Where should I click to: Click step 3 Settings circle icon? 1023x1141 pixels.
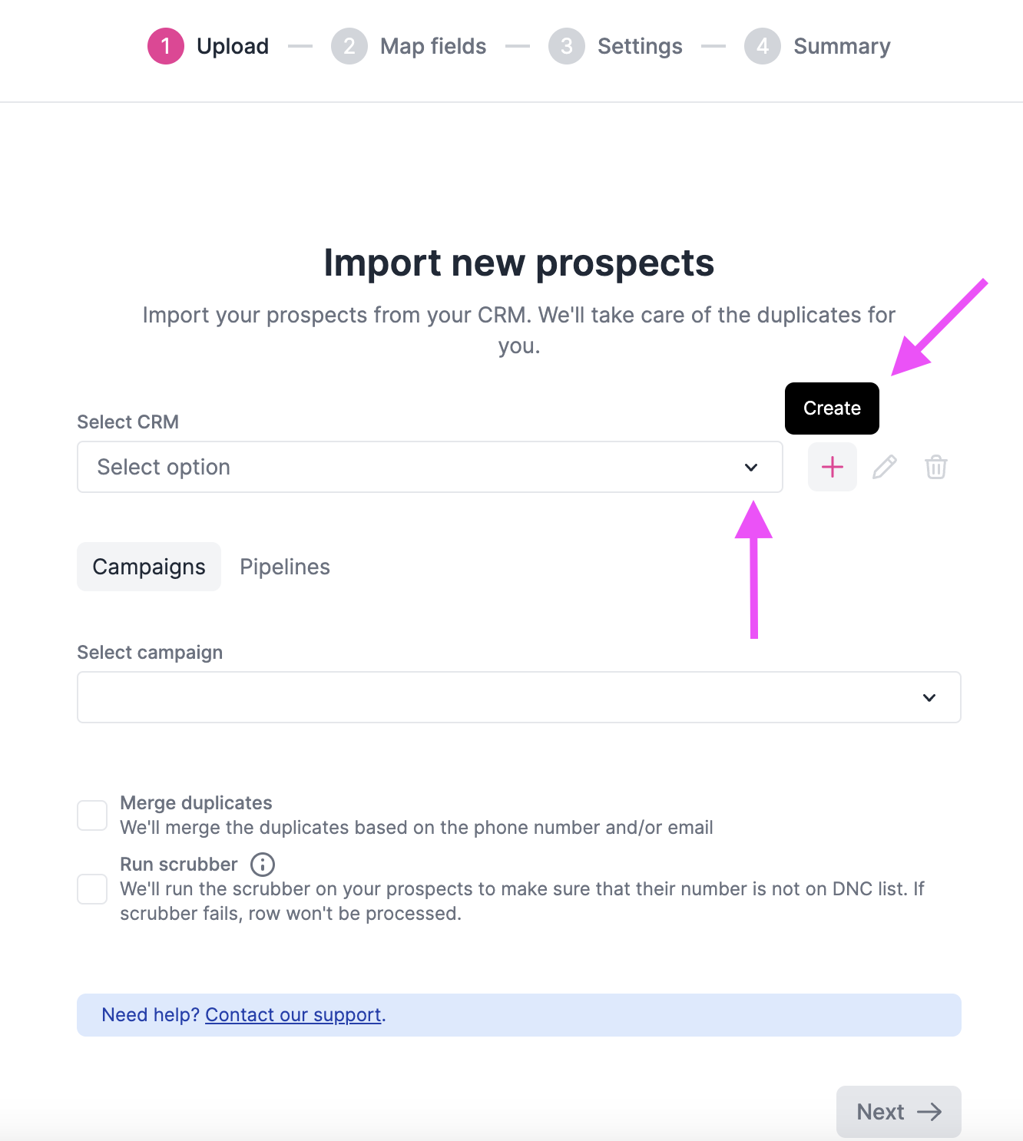tap(566, 46)
